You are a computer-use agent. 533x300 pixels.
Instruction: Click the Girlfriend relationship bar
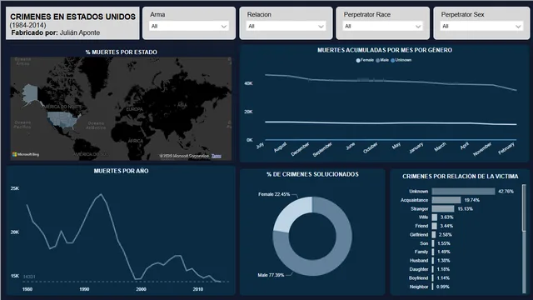(434, 235)
